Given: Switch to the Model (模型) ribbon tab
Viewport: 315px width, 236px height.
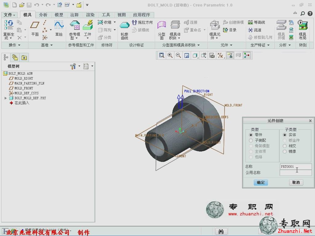Looking at the screenshot, I should [59, 15].
